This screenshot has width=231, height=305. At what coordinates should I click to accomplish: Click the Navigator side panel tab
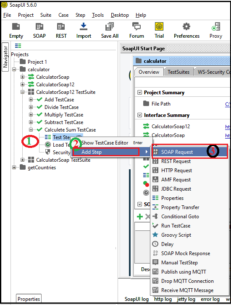(x=5, y=57)
